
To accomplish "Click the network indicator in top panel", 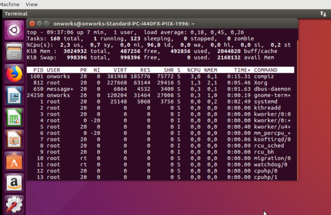I will pos(323,14).
